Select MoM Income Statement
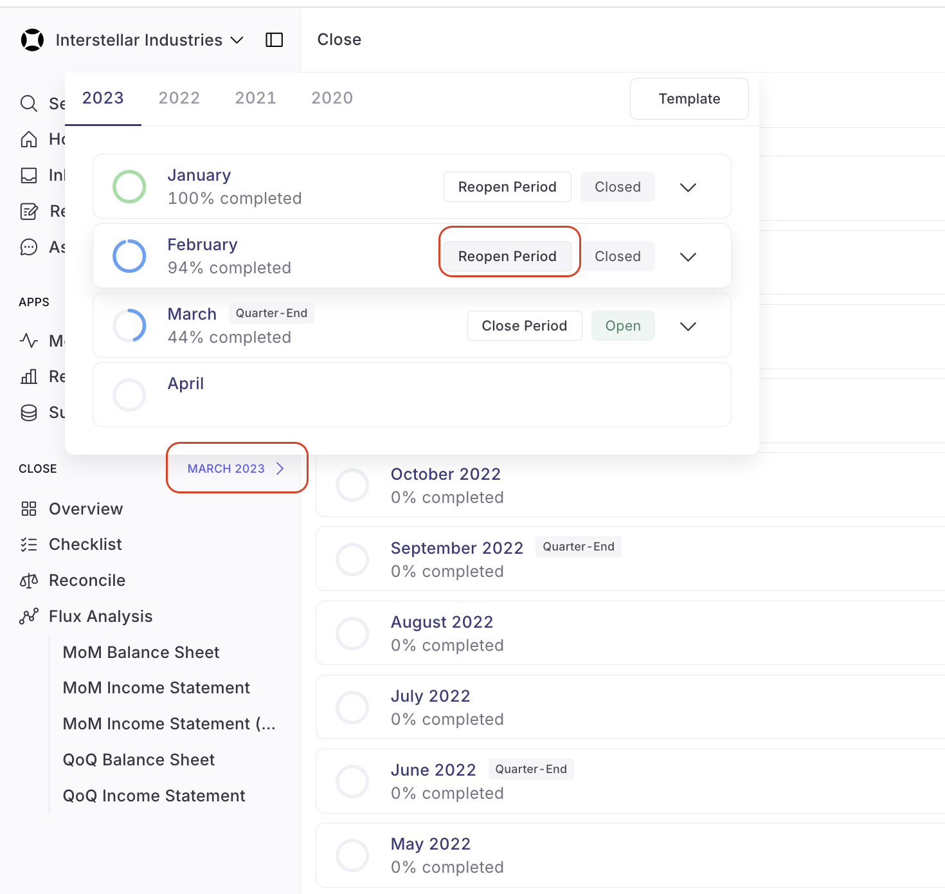Image resolution: width=945 pixels, height=894 pixels. 156,688
